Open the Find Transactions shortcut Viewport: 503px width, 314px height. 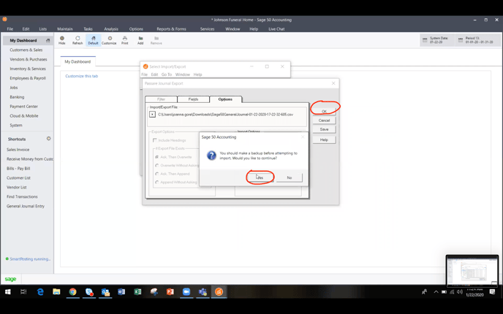(x=22, y=196)
